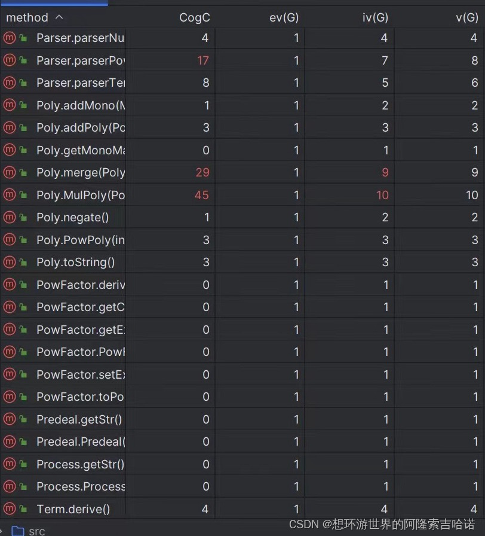Click the ev(G) column header
Viewport: 485px width, 536px height.
click(x=284, y=17)
